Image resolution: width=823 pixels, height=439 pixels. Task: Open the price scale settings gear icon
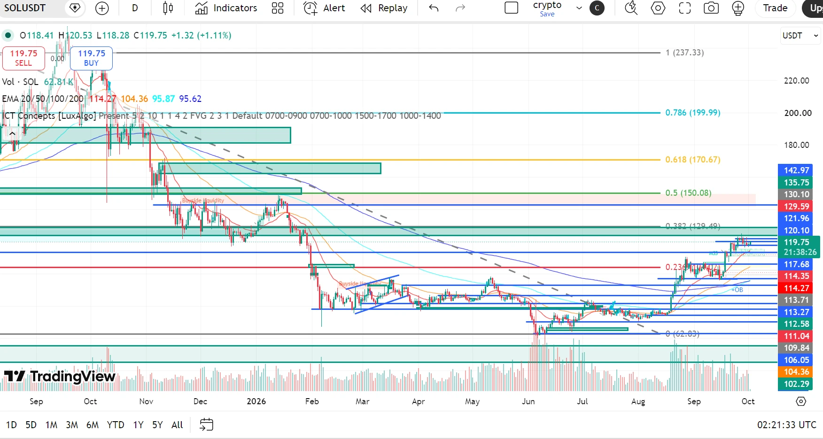(x=801, y=401)
